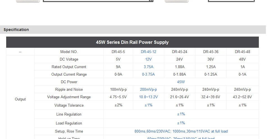Click the 45W Series Din Rail title
Viewport: 267px width, 139px height.
coord(132,42)
